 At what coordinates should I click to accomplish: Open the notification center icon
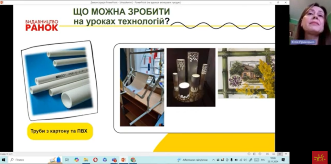click(283, 160)
